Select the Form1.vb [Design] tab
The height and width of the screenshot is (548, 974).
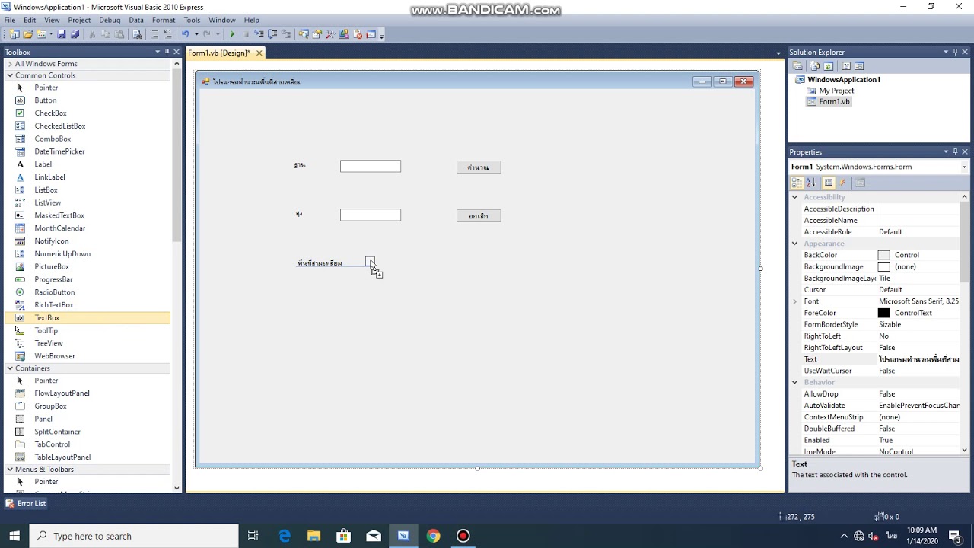(218, 53)
